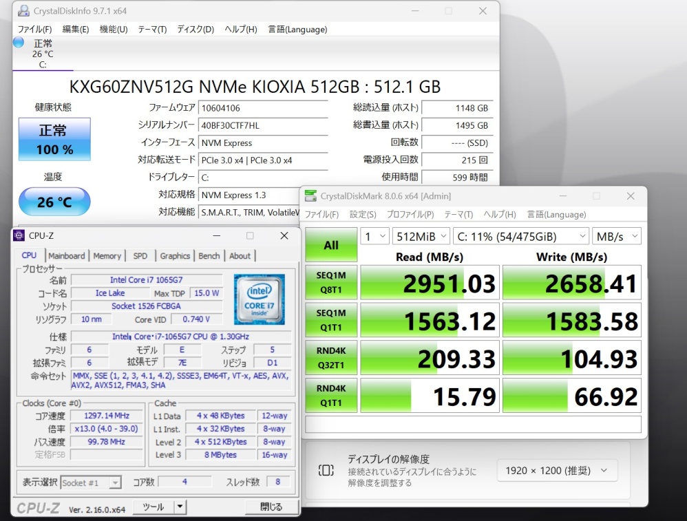Screen dimensions: 687x521
Task: Close the CrystalDiskMark window
Action: tap(631, 196)
